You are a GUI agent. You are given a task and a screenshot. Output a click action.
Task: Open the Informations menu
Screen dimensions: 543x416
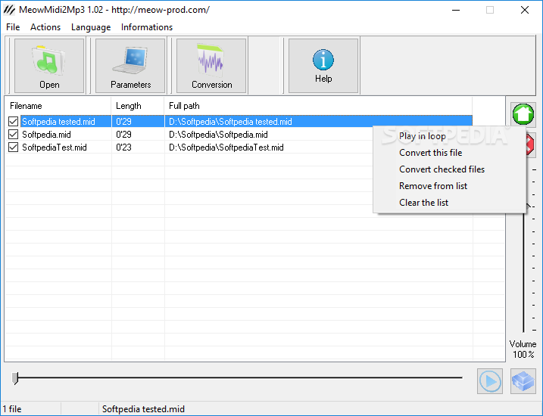(x=147, y=27)
